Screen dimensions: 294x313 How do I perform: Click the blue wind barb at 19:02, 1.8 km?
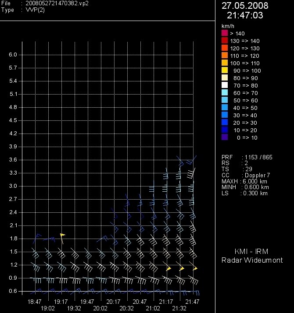pos(49,239)
